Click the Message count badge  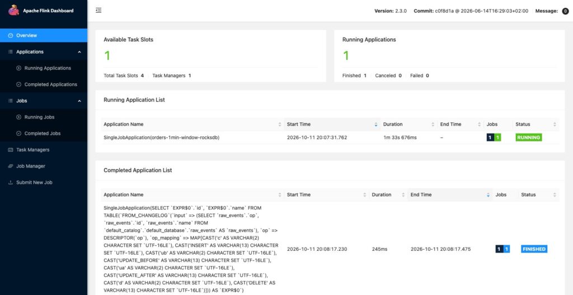click(565, 11)
